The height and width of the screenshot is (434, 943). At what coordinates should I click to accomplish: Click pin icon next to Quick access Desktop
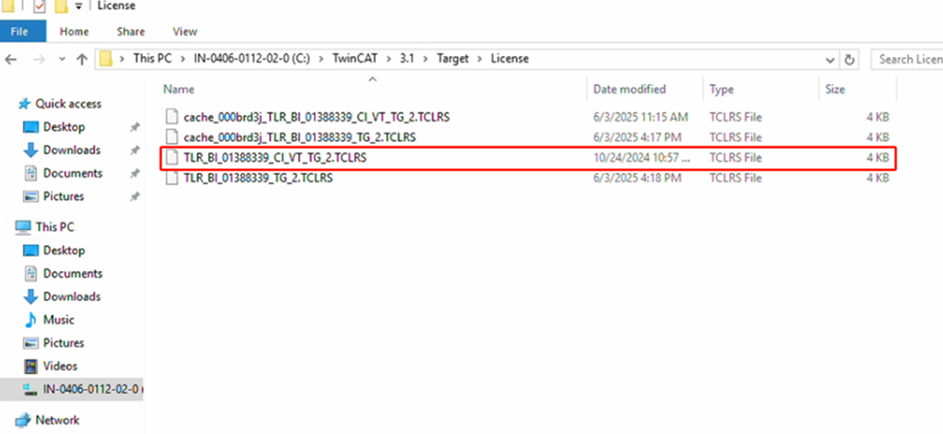pos(134,127)
